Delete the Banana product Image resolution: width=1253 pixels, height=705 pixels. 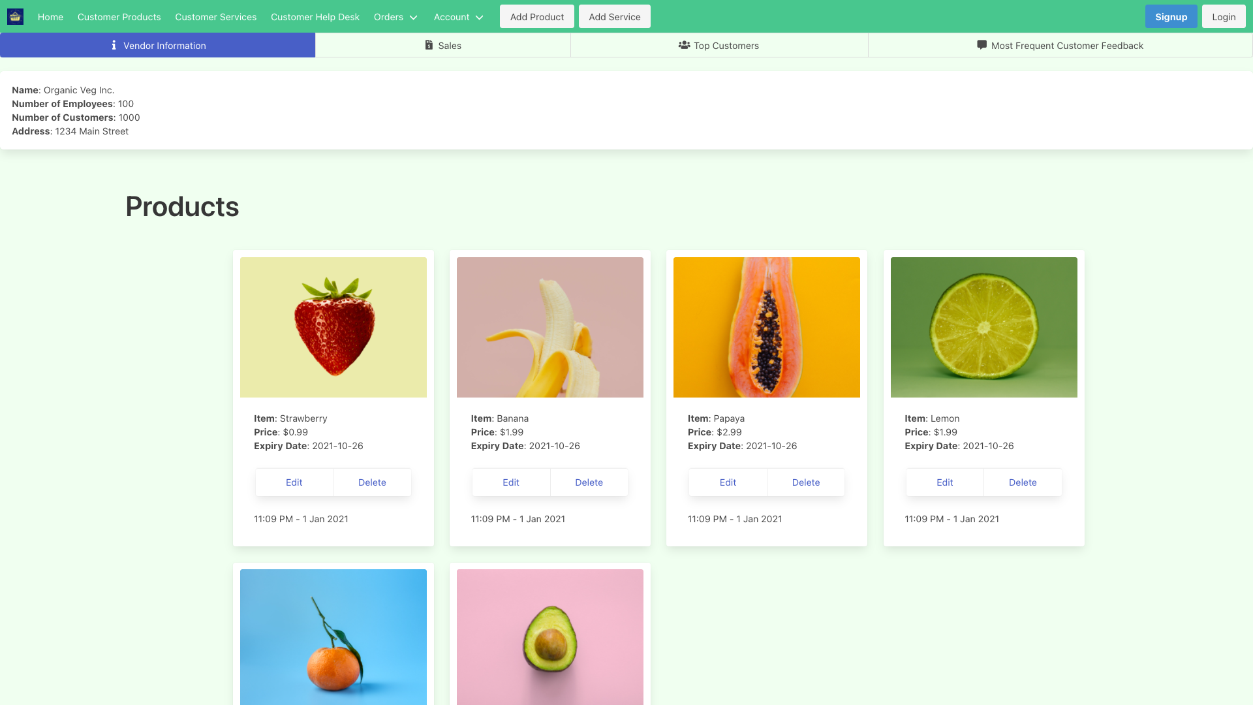pos(589,482)
